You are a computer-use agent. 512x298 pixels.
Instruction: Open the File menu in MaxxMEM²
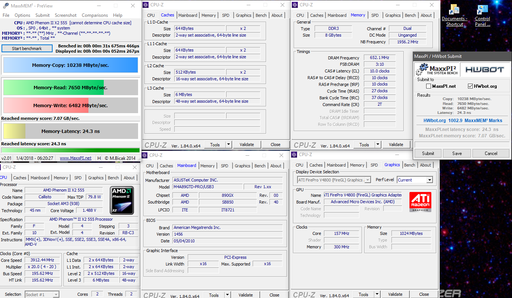(x=6, y=15)
